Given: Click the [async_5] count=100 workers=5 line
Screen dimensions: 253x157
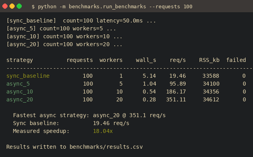Looking at the screenshot, I should pos(61,28).
